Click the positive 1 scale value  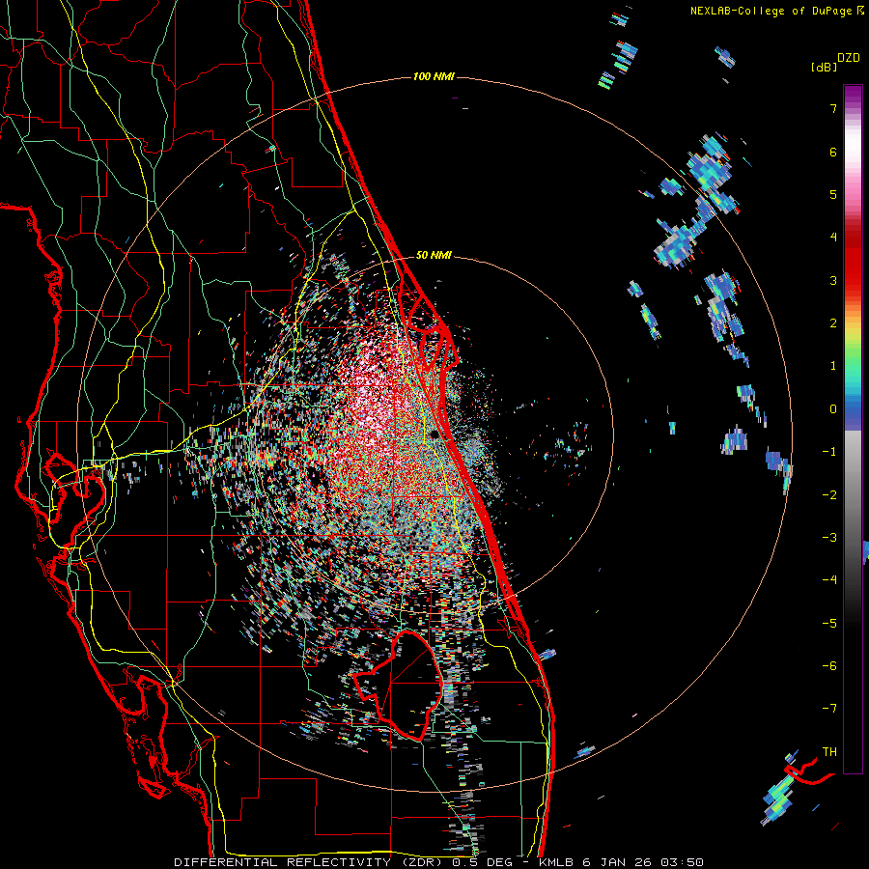tap(833, 366)
